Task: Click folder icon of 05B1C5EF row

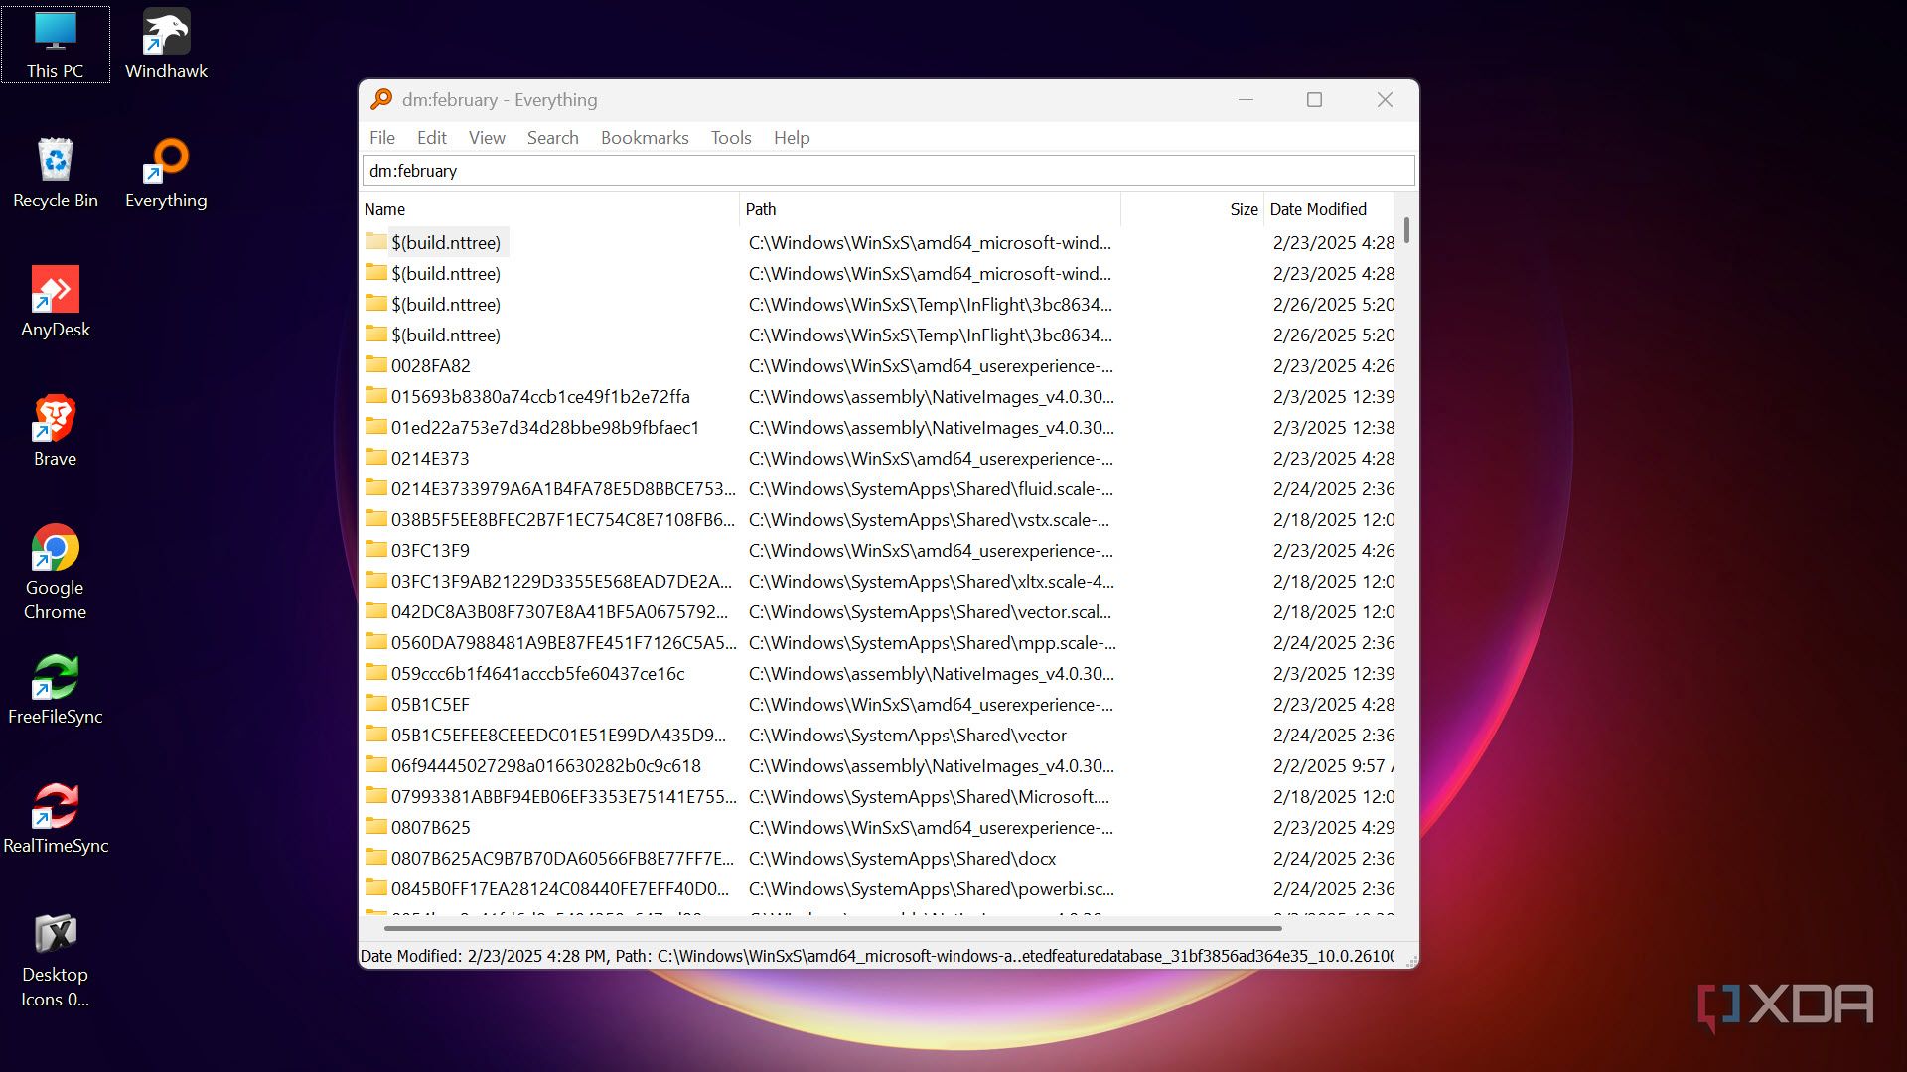Action: (x=375, y=704)
